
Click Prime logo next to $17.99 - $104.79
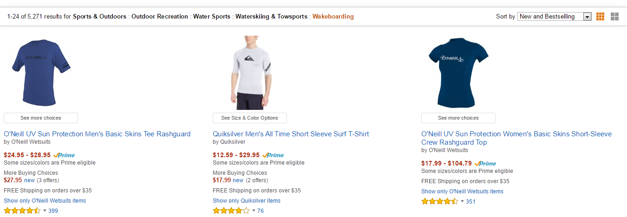point(485,164)
